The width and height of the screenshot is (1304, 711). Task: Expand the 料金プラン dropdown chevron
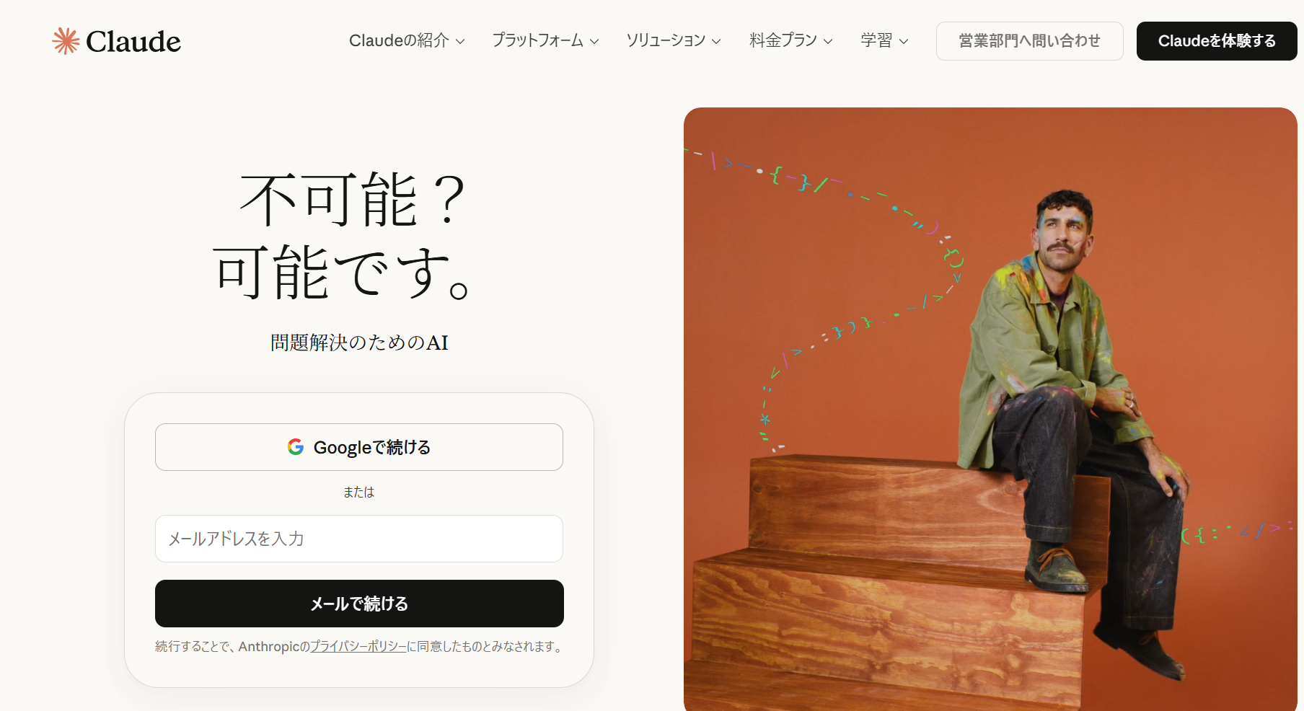tap(828, 42)
